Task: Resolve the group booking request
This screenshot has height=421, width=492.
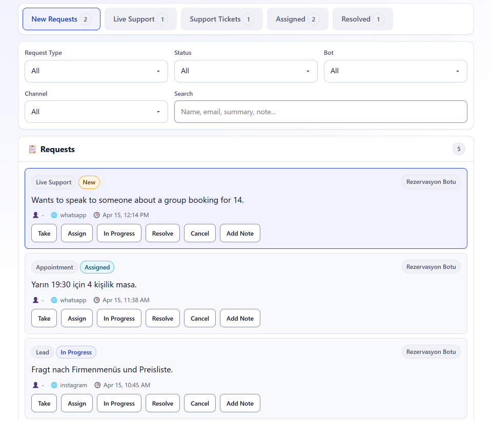Action: [x=162, y=233]
